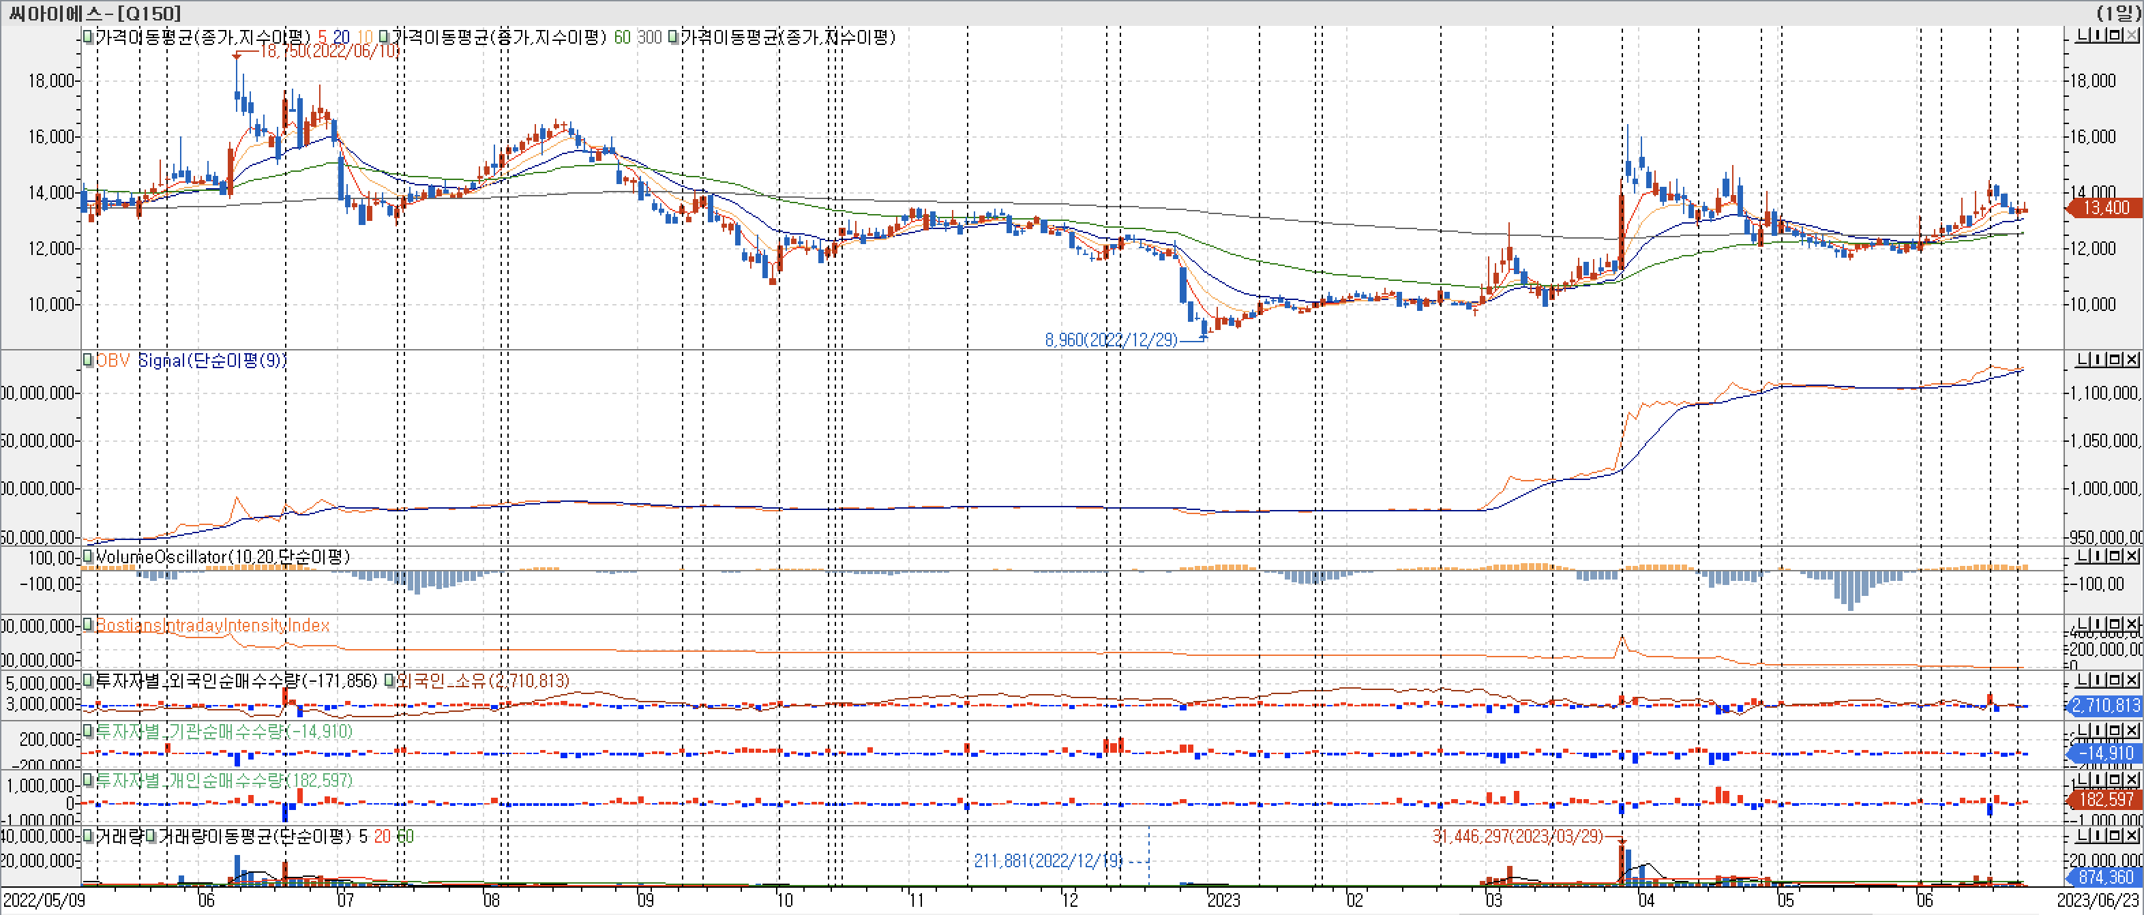Maximize the 외국인순매수수량 investor panel

point(2116,680)
